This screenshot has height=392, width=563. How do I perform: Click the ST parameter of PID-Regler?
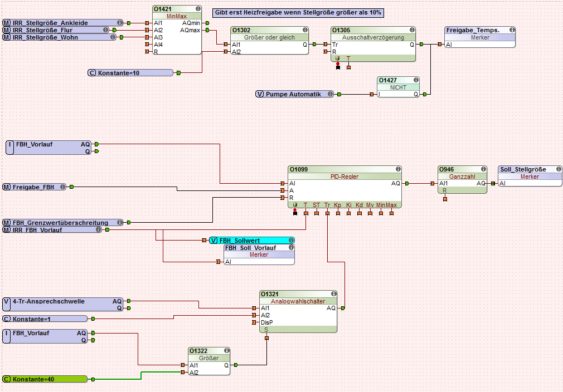pyautogui.click(x=316, y=205)
